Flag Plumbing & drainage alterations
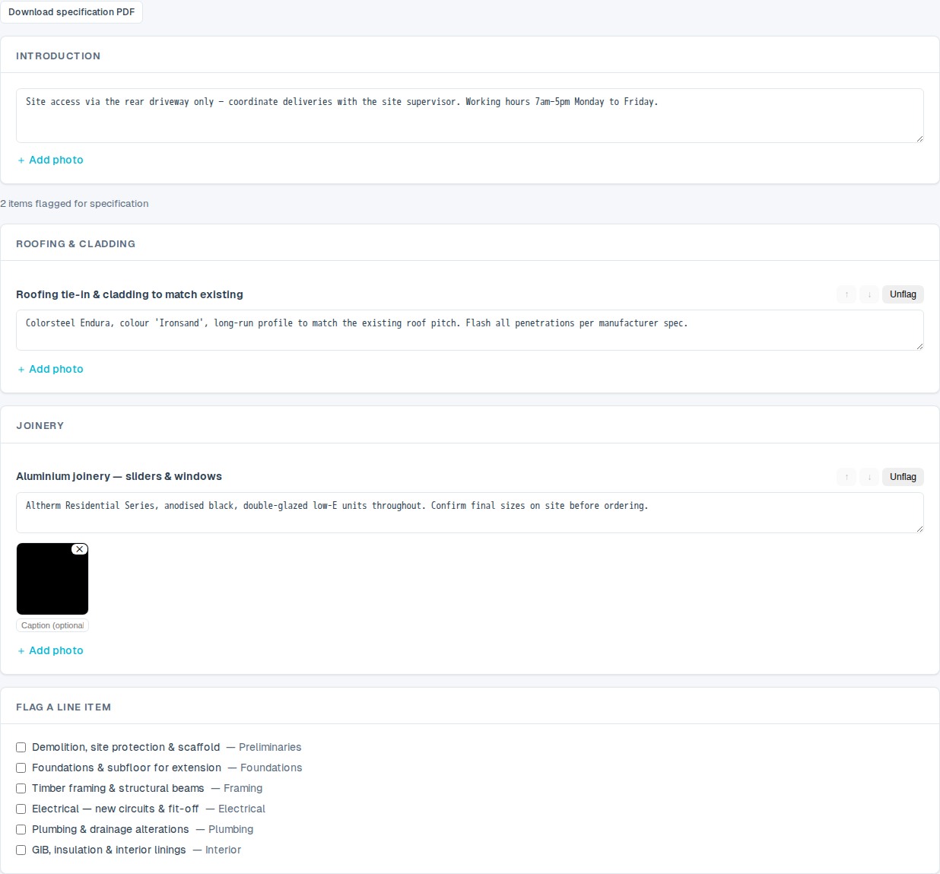 click(x=21, y=830)
